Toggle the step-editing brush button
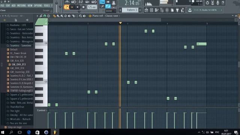This screenshot has width=240, height=135. pos(102,6)
